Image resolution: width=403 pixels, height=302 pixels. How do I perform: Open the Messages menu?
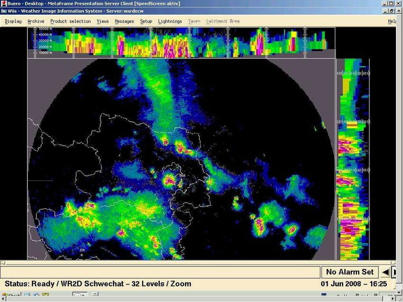(x=124, y=21)
